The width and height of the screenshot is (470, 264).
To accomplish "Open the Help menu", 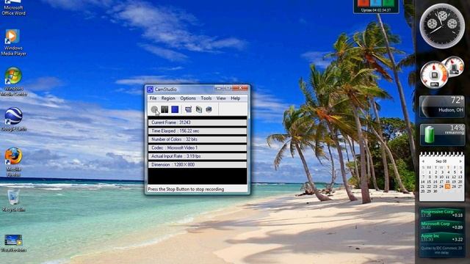I will tap(235, 98).
